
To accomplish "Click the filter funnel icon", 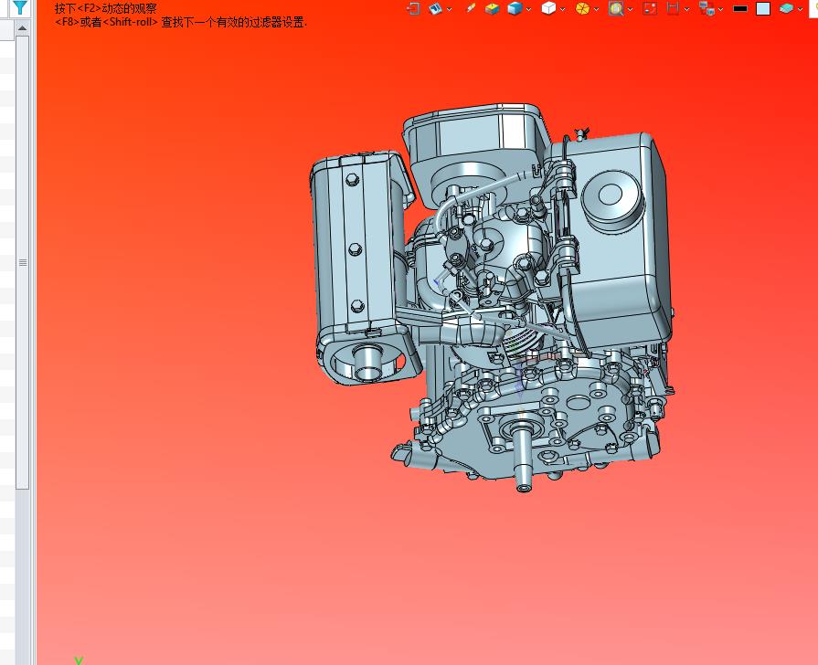I will pos(20,7).
